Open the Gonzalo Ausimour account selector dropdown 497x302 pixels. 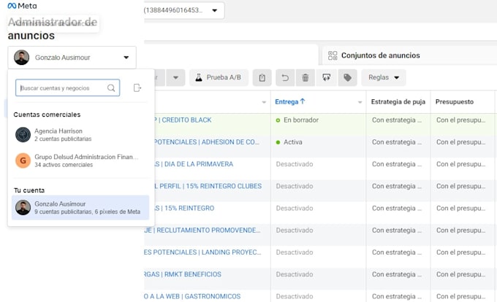click(x=72, y=58)
